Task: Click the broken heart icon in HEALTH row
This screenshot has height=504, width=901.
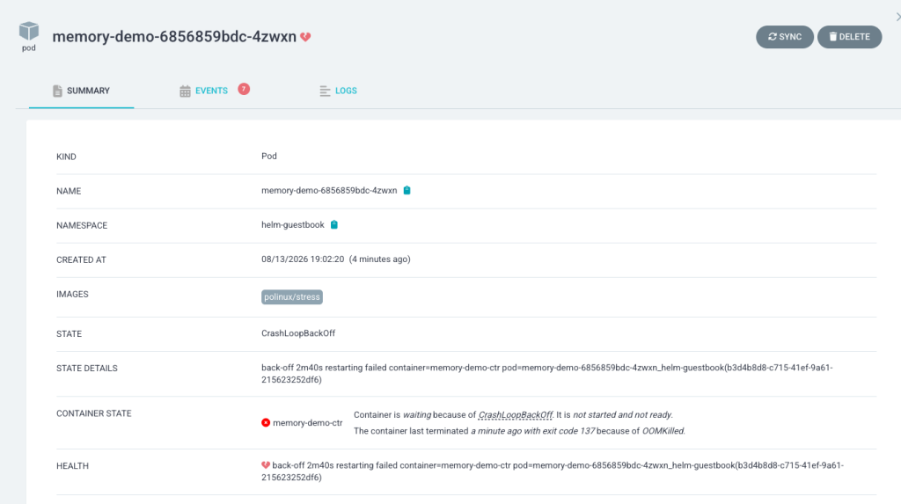Action: 266,465
